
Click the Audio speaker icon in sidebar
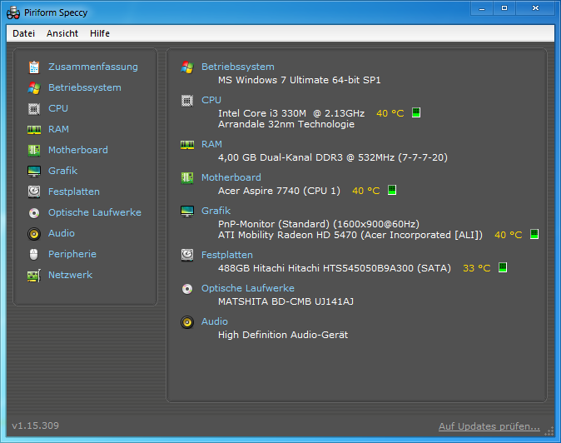[x=34, y=234]
